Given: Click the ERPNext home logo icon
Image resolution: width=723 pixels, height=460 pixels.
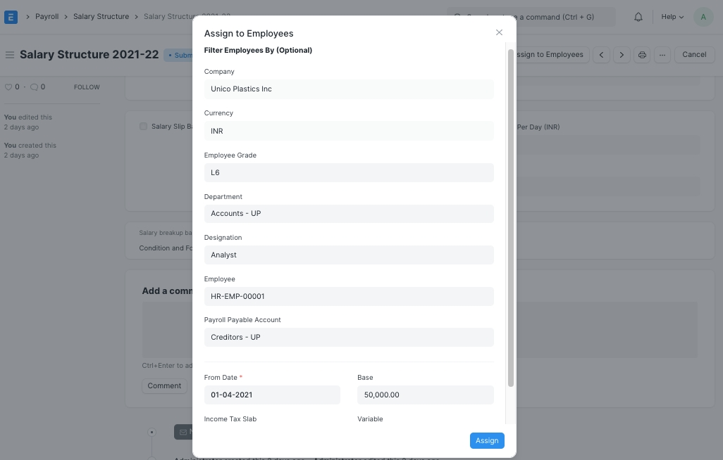Looking at the screenshot, I should (x=11, y=17).
